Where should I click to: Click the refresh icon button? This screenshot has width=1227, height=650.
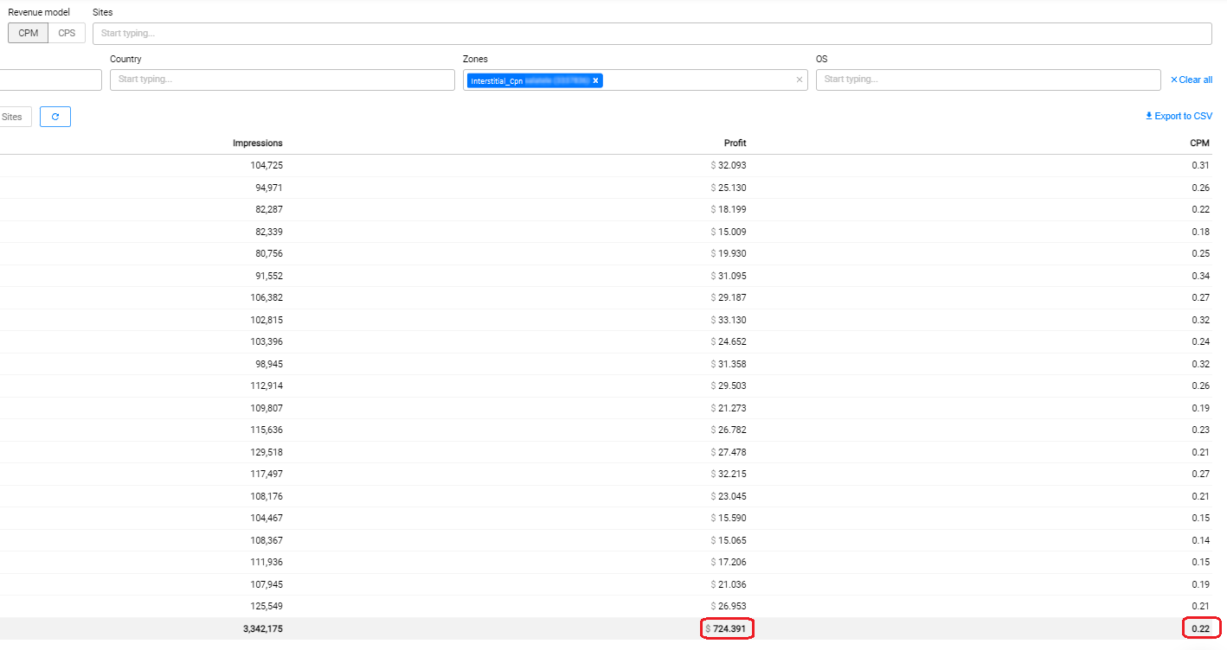coord(55,117)
